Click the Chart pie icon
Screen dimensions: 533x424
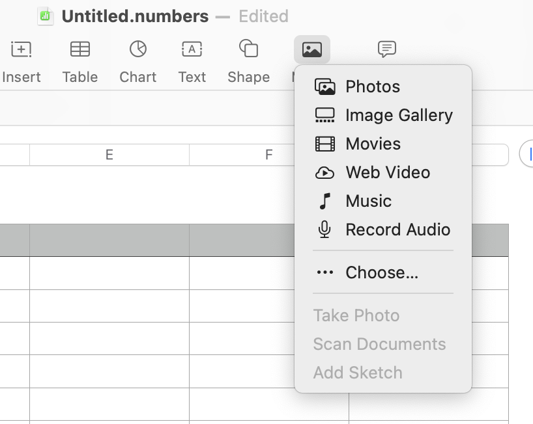pos(137,49)
